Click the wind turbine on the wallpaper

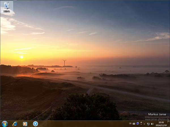pos(64,63)
